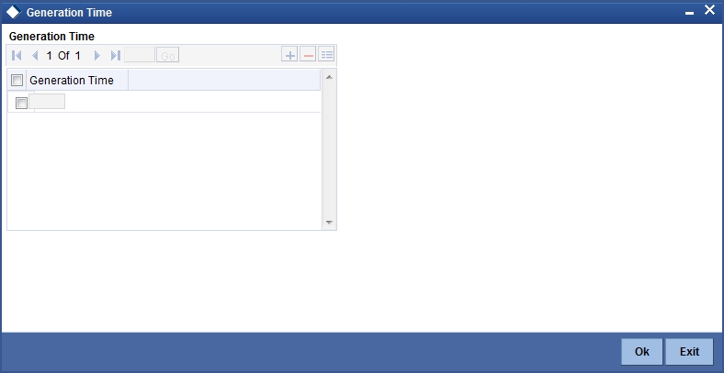Delete a row with minus icon
724x373 pixels.
coord(308,55)
